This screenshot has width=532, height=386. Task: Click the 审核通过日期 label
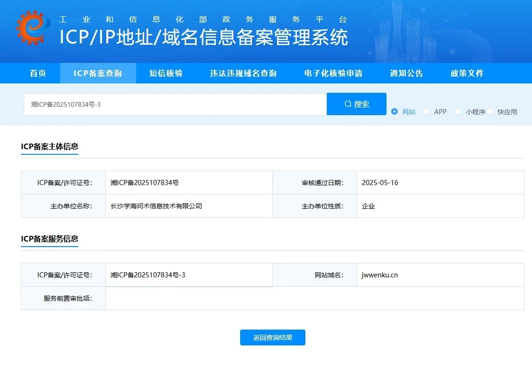coord(323,183)
